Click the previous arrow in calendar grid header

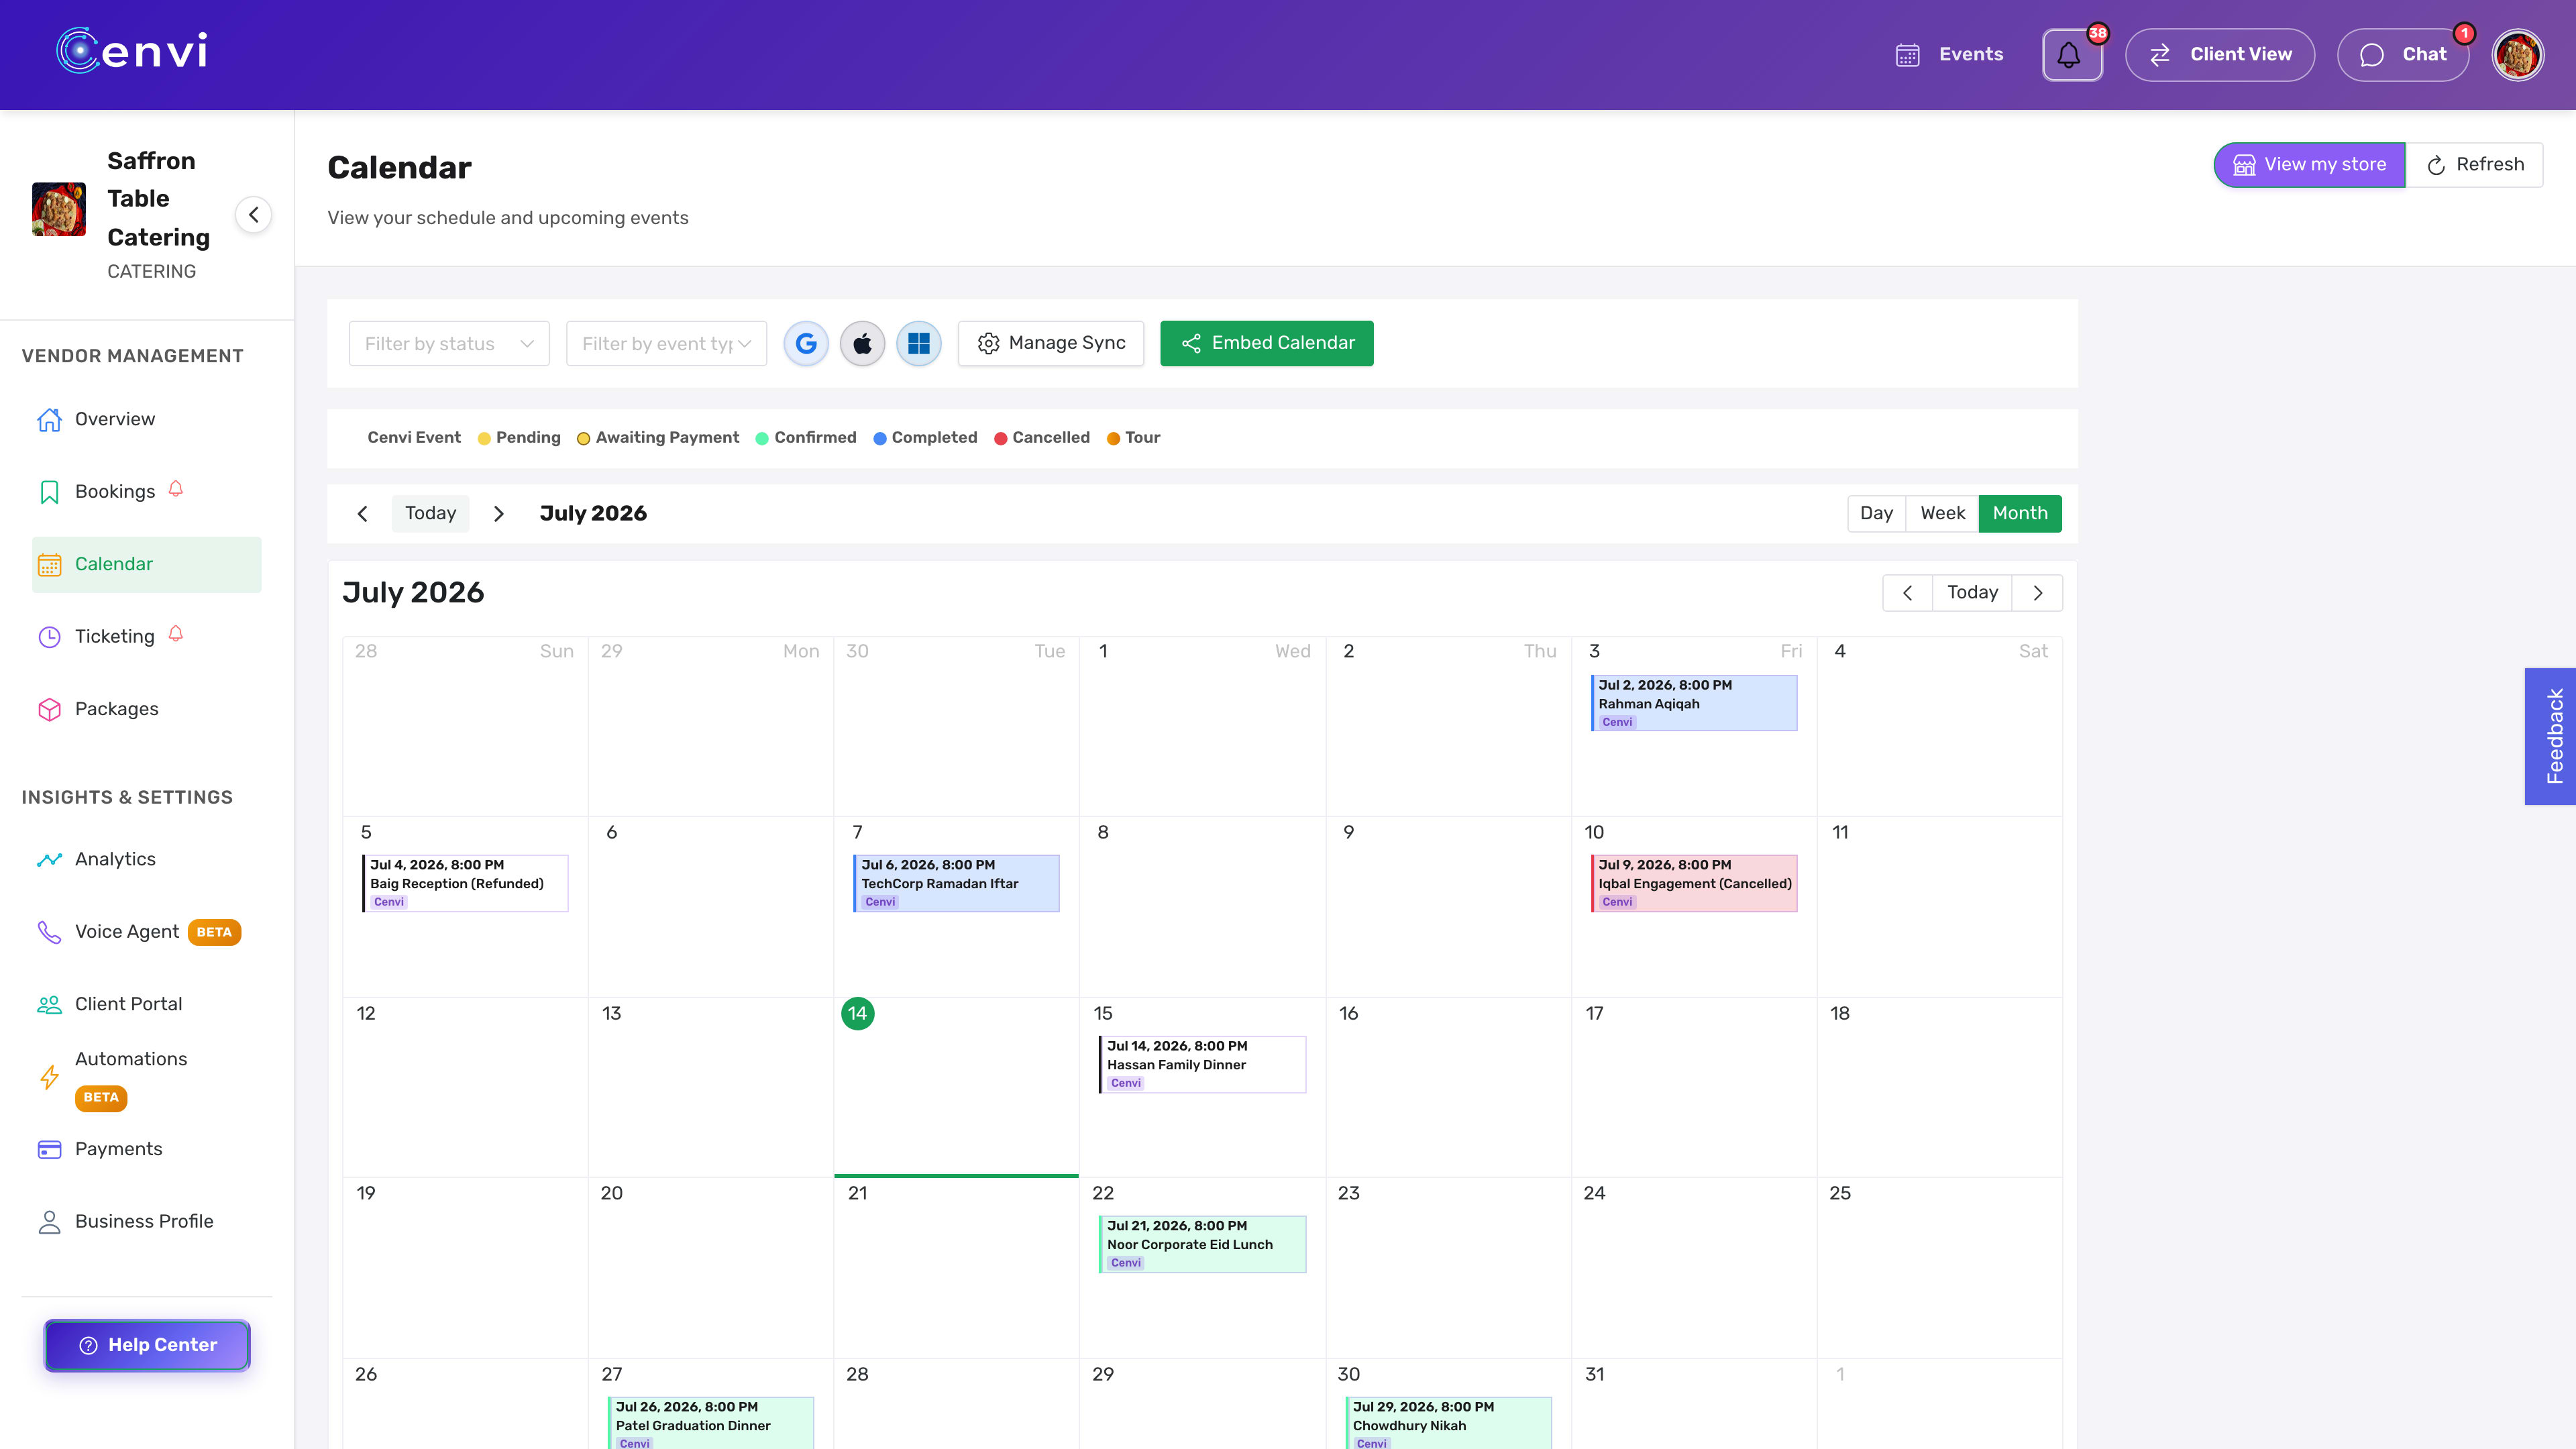1907,593
